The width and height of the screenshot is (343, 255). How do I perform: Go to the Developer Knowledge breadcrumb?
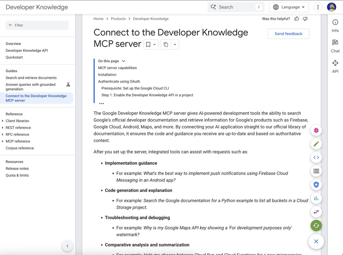(151, 19)
